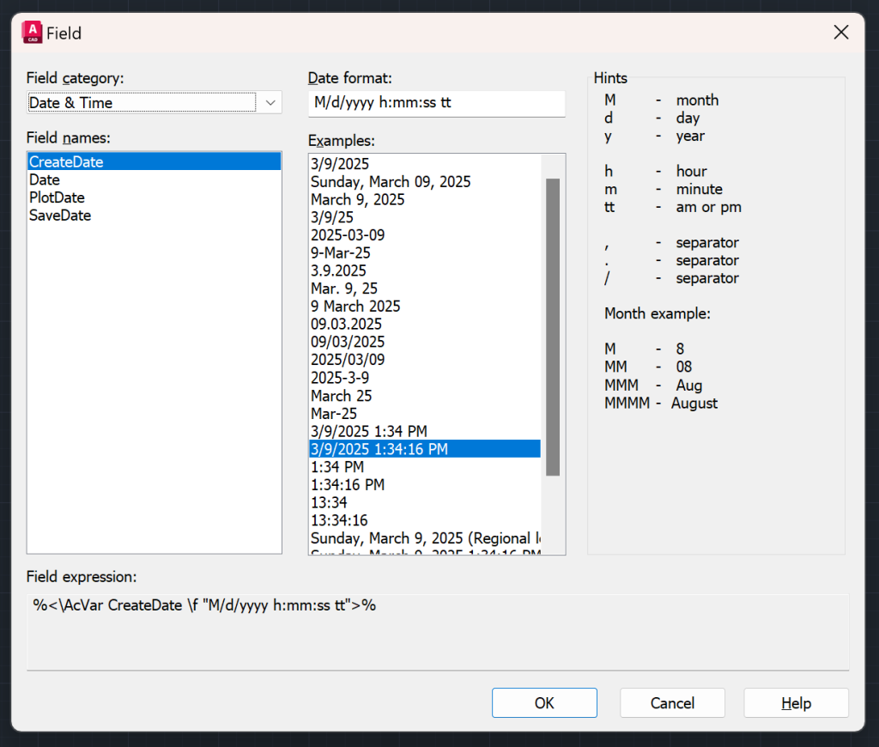The height and width of the screenshot is (747, 879).
Task: Click the Field category dropdown arrow
Action: pos(270,101)
